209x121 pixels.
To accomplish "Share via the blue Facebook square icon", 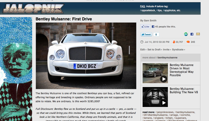I will click(192, 34).
